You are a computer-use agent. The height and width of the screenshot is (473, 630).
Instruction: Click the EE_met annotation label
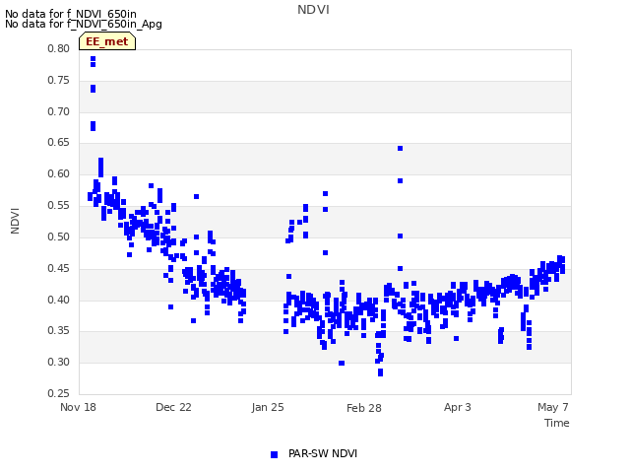107,41
